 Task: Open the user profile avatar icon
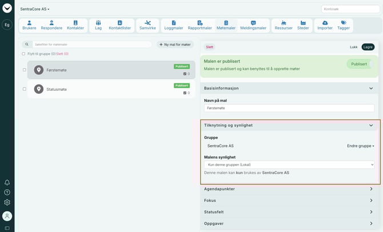point(7,216)
